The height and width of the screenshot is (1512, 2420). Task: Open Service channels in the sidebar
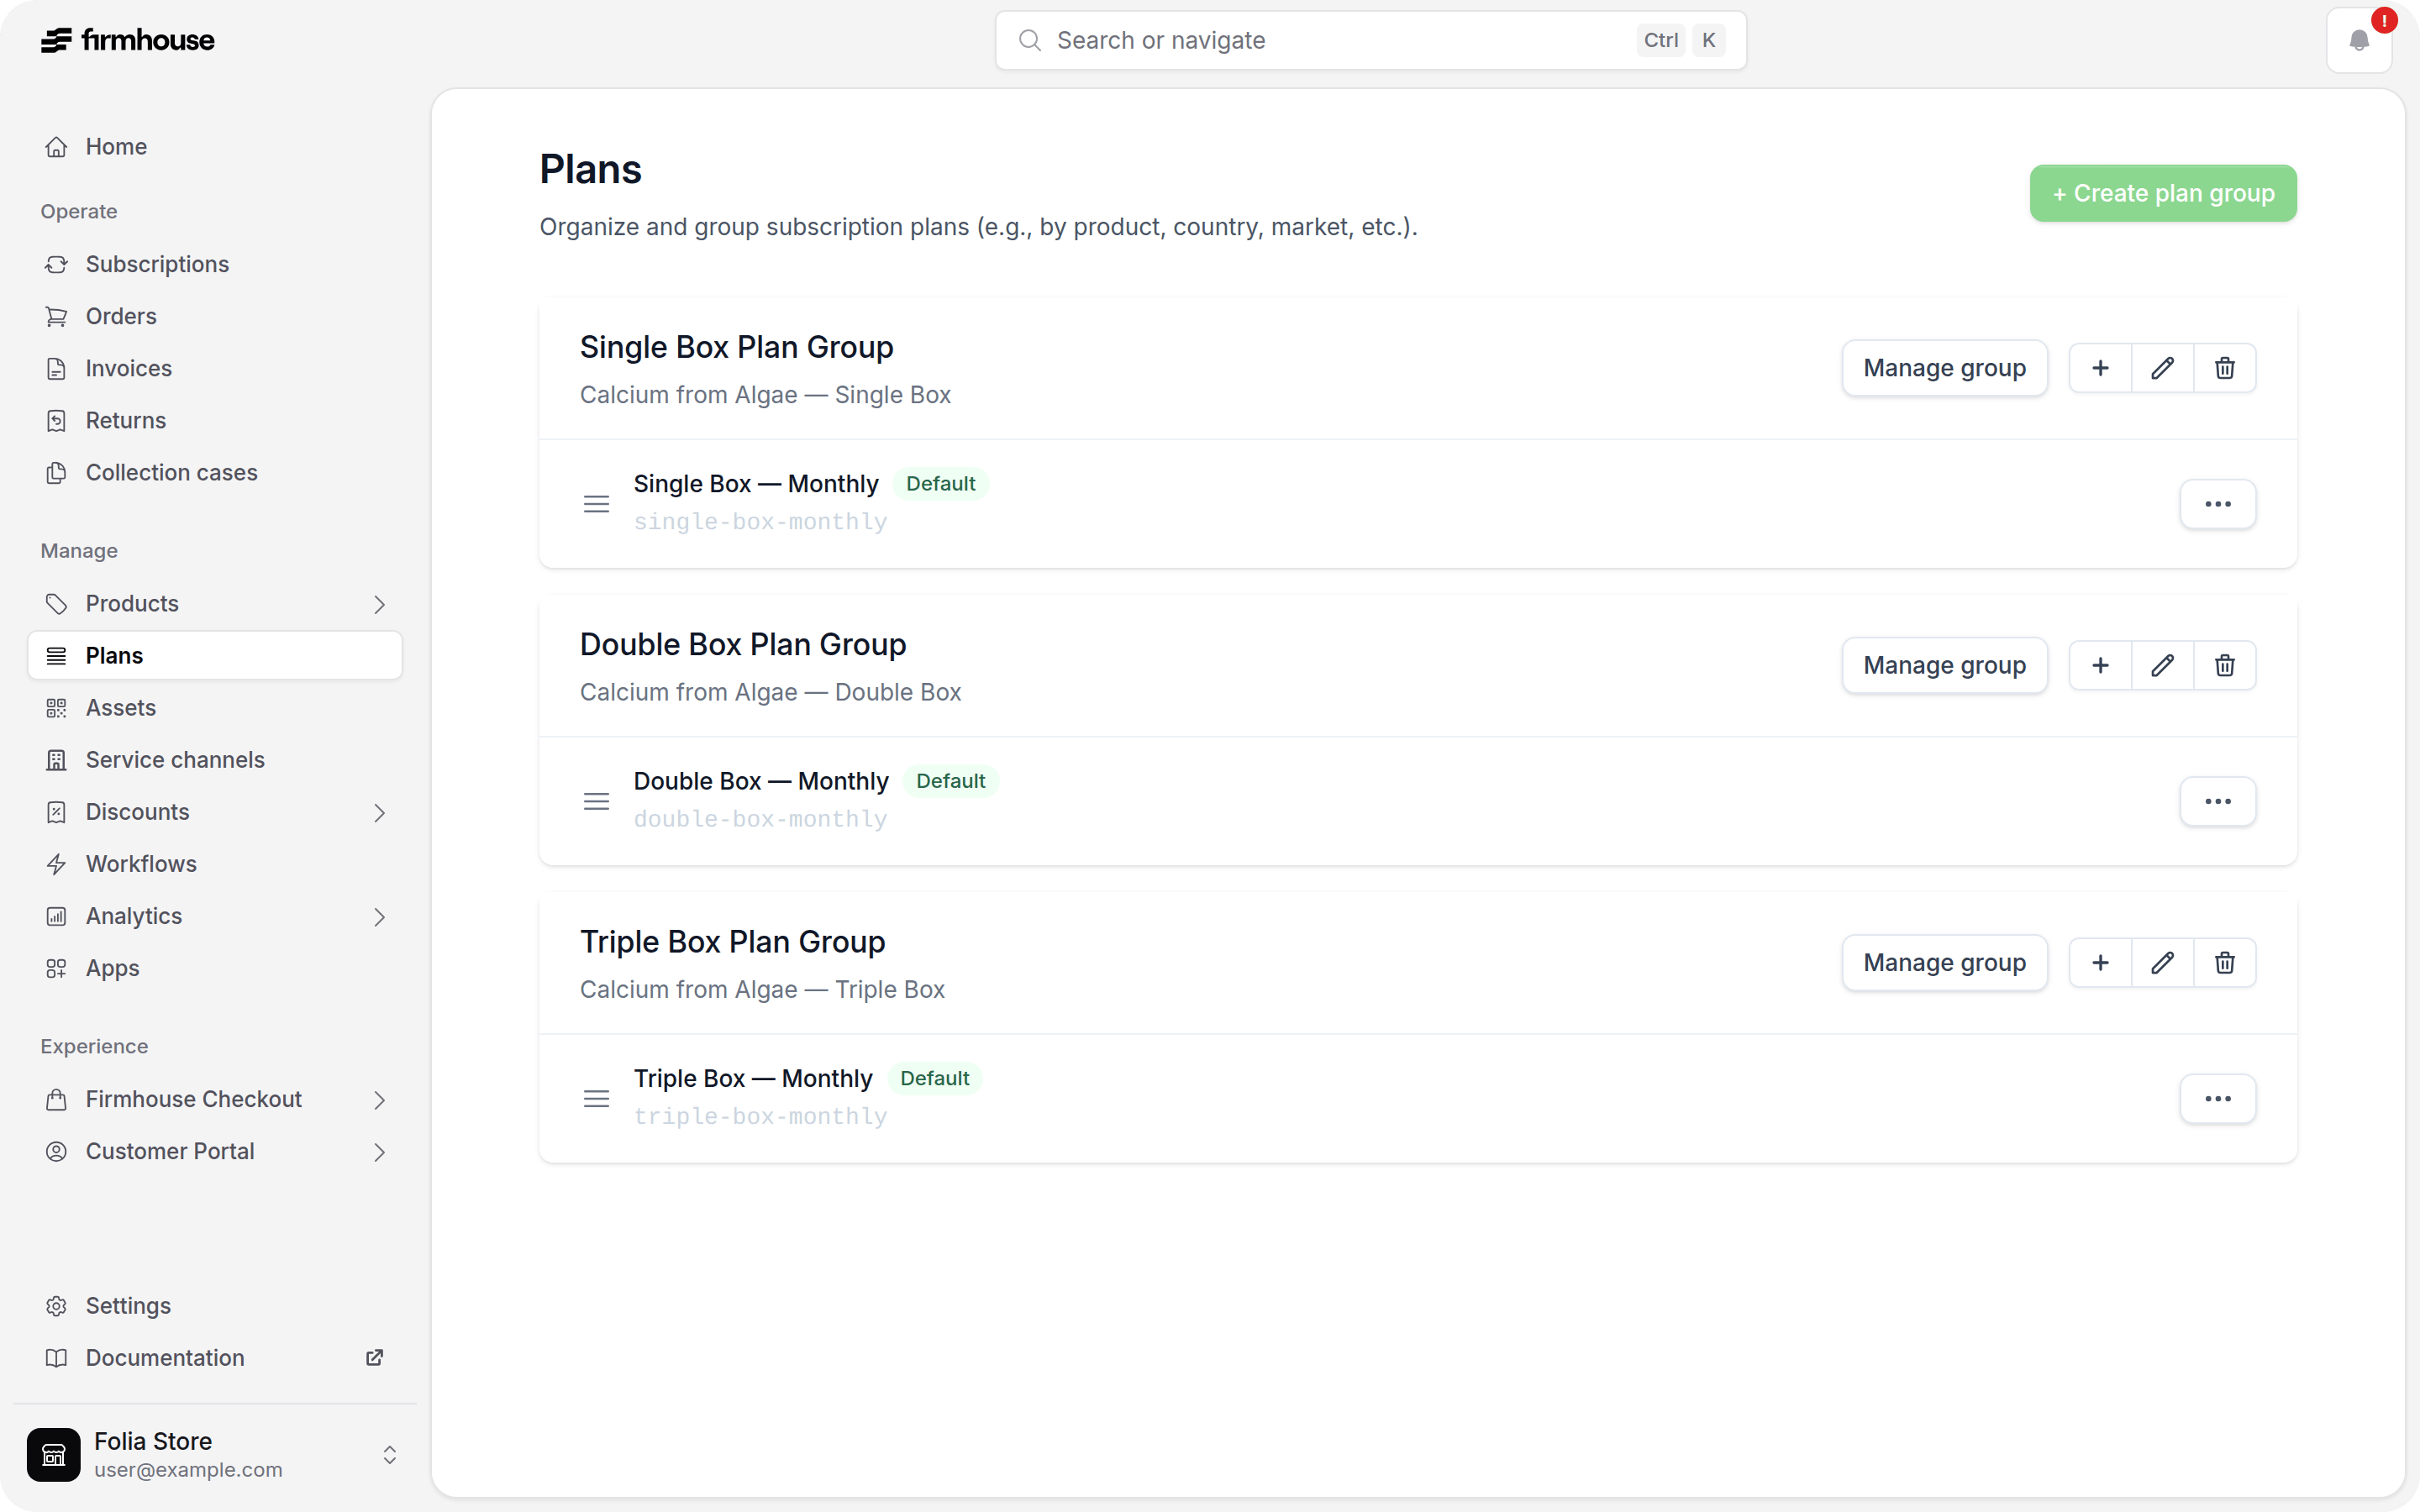click(215, 759)
